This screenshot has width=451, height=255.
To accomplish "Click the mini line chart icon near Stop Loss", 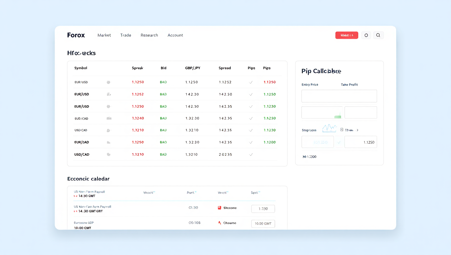I will pyautogui.click(x=329, y=128).
